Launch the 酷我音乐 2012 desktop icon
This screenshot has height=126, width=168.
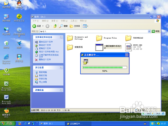coord(6,113)
